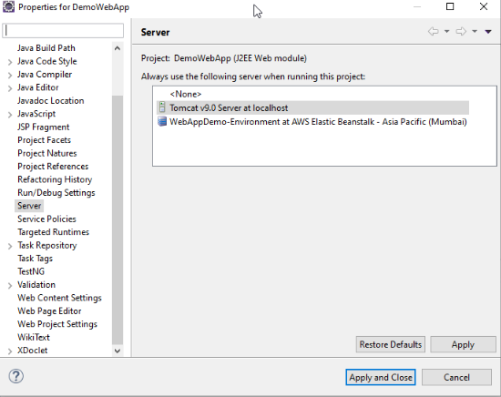The height and width of the screenshot is (397, 501).
Task: Click the Restore Defaults button
Action: 391,344
